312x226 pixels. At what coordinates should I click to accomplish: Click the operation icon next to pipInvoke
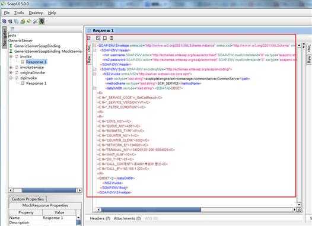(17, 78)
